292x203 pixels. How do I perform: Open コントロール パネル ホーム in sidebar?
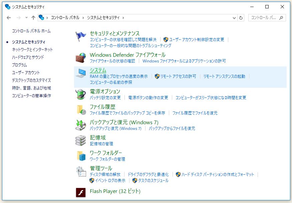[31, 31]
